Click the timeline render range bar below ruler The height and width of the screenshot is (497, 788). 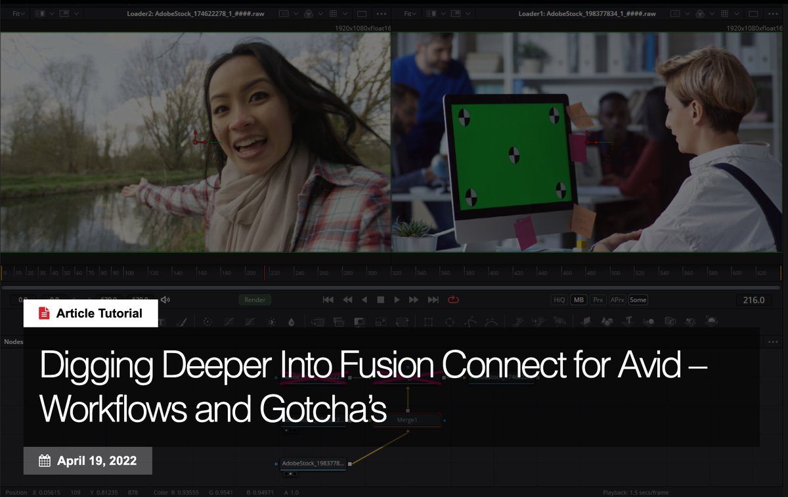point(393,287)
